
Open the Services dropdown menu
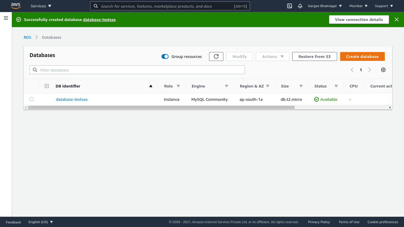(41, 6)
